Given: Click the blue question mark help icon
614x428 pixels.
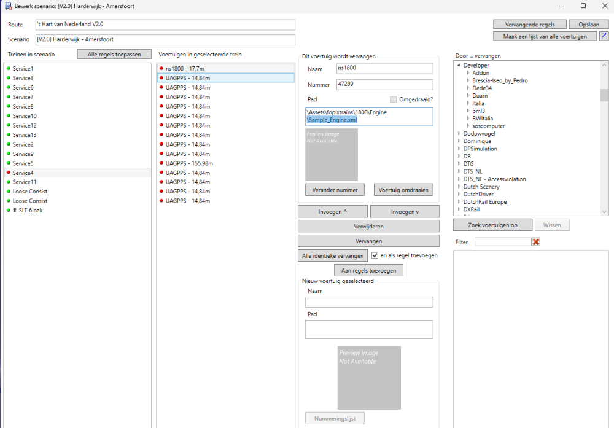Looking at the screenshot, I should pyautogui.click(x=604, y=36).
